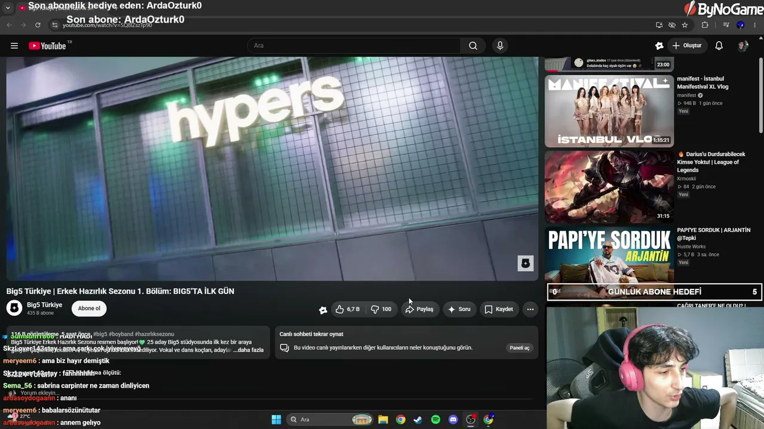Open the browser three-dot menu
764x429 pixels.
coord(755,25)
